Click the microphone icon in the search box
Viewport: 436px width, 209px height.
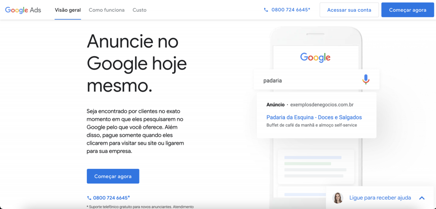coord(366,79)
